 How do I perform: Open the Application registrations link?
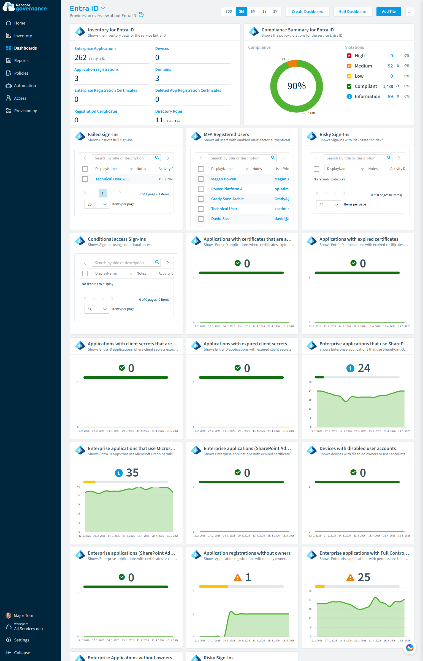(96, 69)
